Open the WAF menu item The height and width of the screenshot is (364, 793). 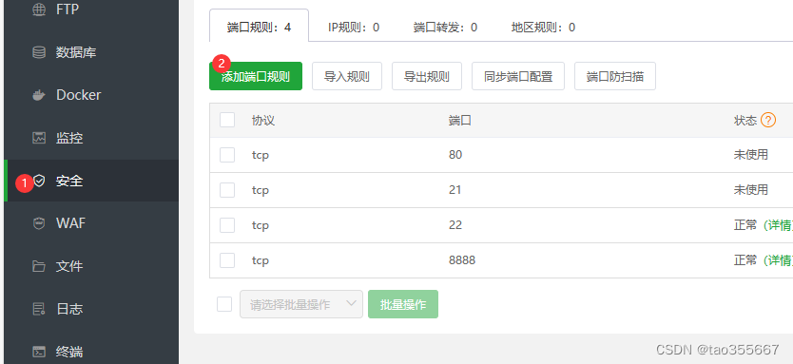91,223
